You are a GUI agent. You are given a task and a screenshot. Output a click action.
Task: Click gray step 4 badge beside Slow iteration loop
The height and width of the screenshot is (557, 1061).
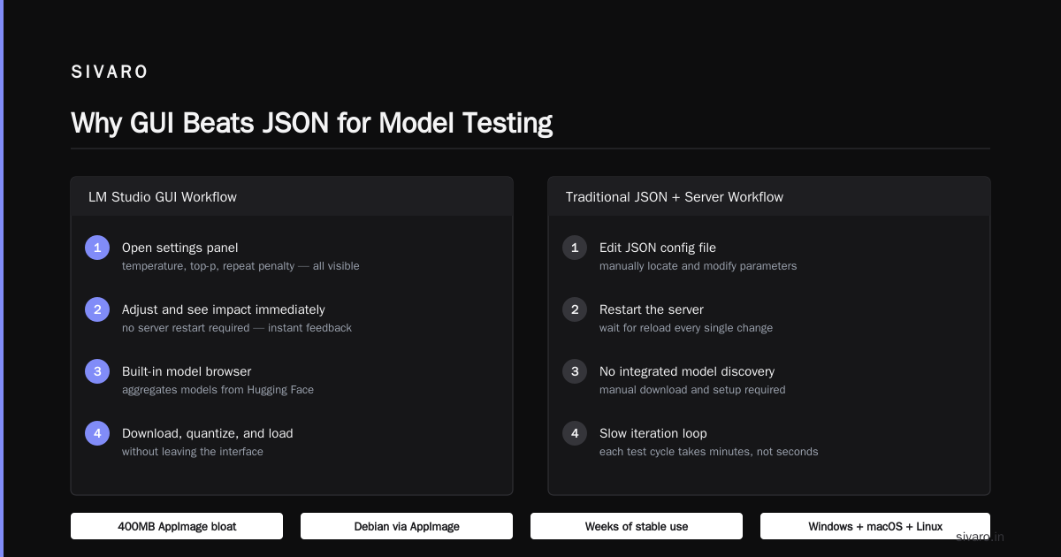click(575, 433)
